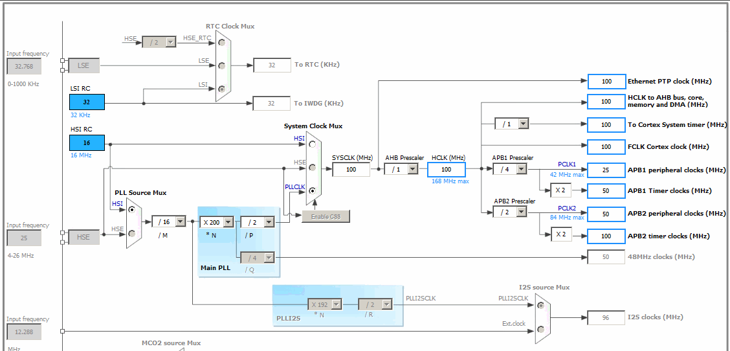Click the 'I2S source Mux' title

coord(544,287)
